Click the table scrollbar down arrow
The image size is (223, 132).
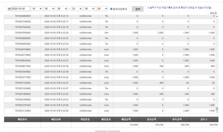click(x=217, y=112)
